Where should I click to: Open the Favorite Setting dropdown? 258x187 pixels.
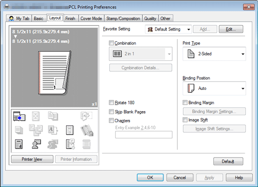(169, 29)
